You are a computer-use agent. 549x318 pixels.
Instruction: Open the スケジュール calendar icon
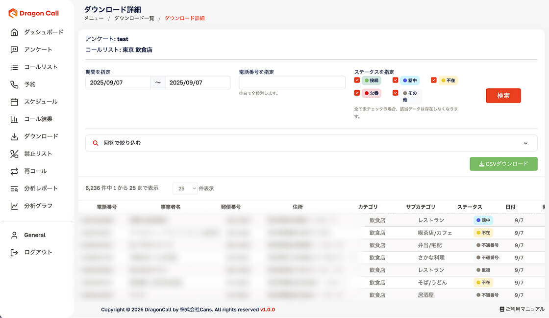click(14, 102)
